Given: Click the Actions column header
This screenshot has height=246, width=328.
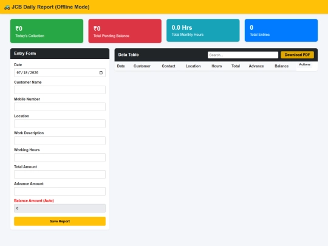Looking at the screenshot, I should coord(304,64).
